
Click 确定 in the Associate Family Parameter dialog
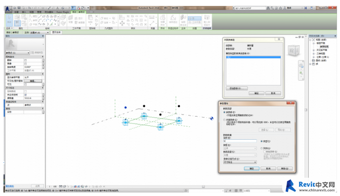[x=256, y=93]
